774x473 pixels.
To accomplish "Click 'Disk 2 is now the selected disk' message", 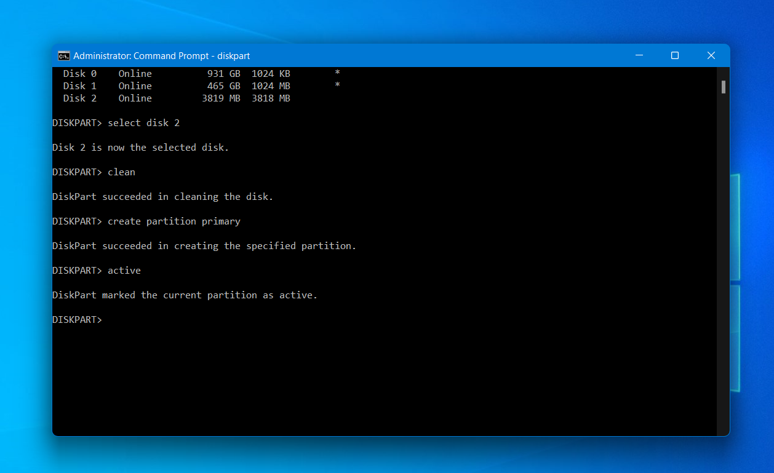I will click(140, 148).
